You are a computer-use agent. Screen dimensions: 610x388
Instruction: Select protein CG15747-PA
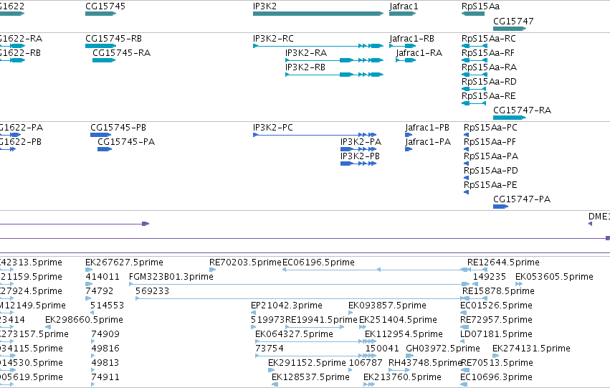click(522, 199)
